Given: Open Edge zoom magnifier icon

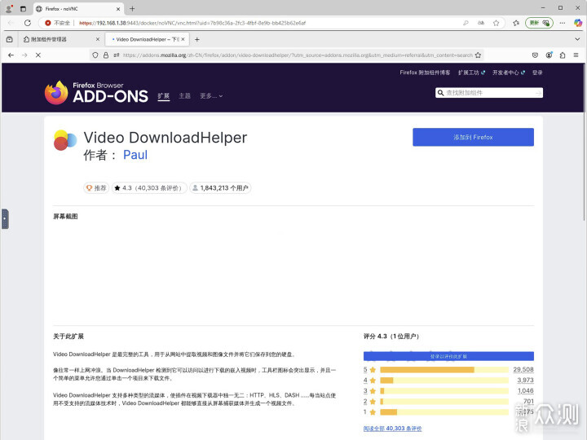Looking at the screenshot, I should (x=466, y=23).
